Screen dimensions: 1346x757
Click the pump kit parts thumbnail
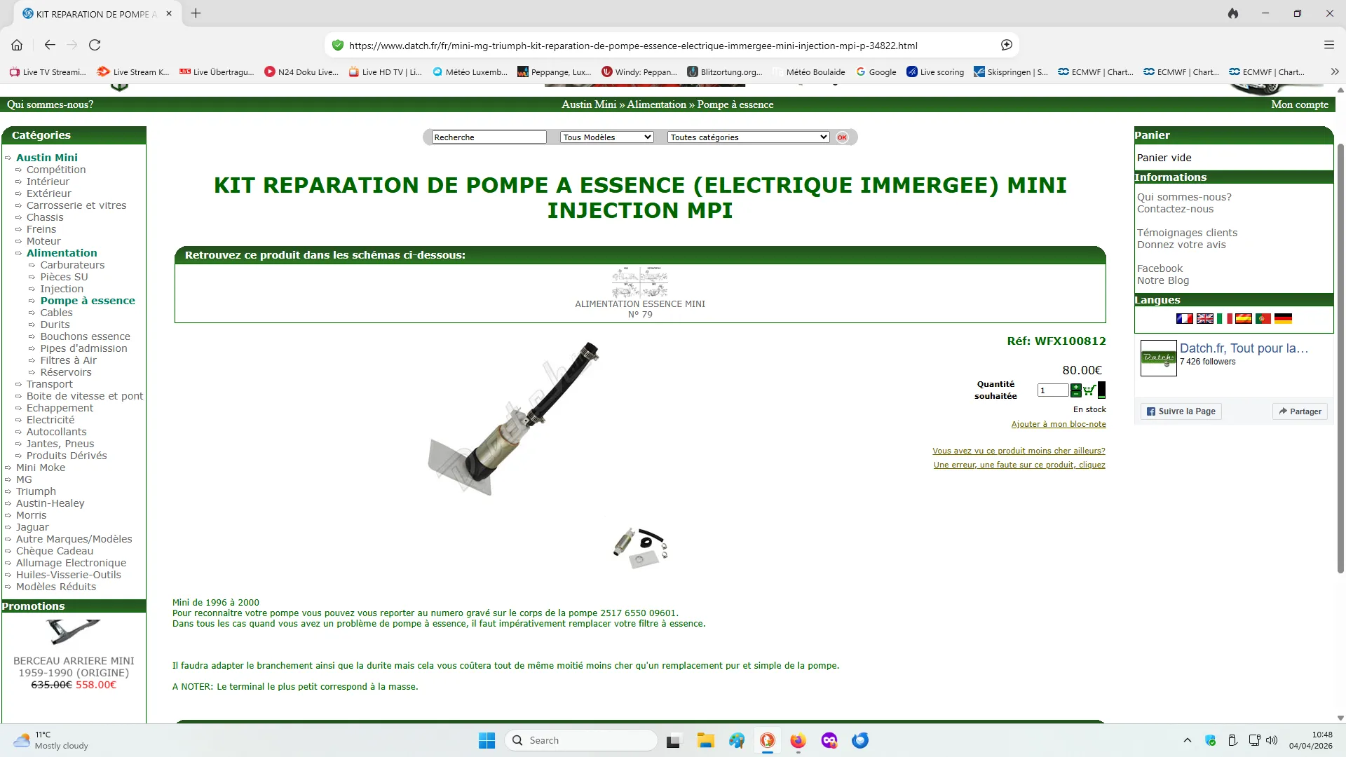point(640,547)
